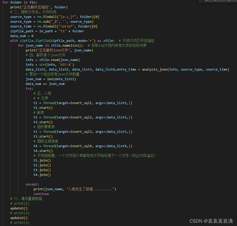Click the line "data_num = 0"

tap(22, 36)
